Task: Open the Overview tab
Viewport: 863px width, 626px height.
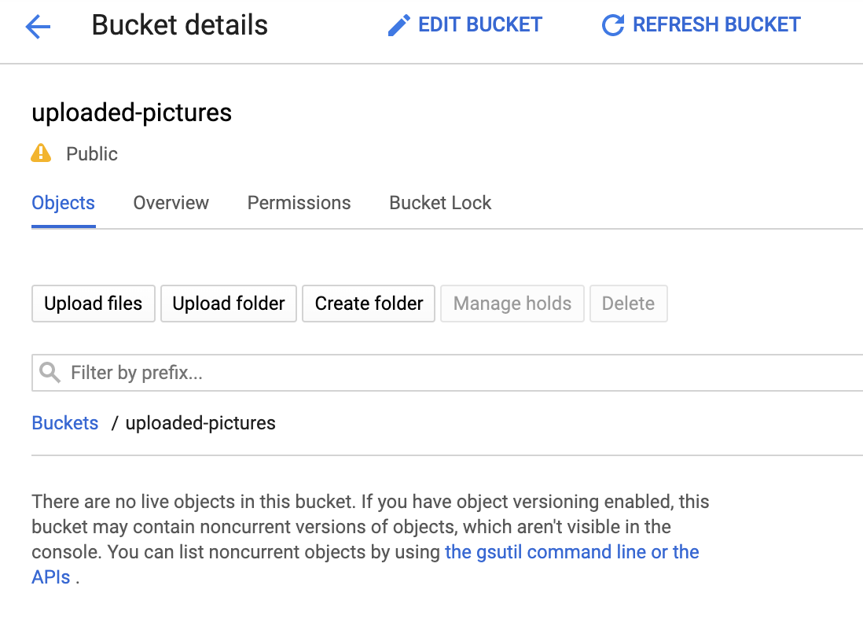Action: (x=171, y=203)
